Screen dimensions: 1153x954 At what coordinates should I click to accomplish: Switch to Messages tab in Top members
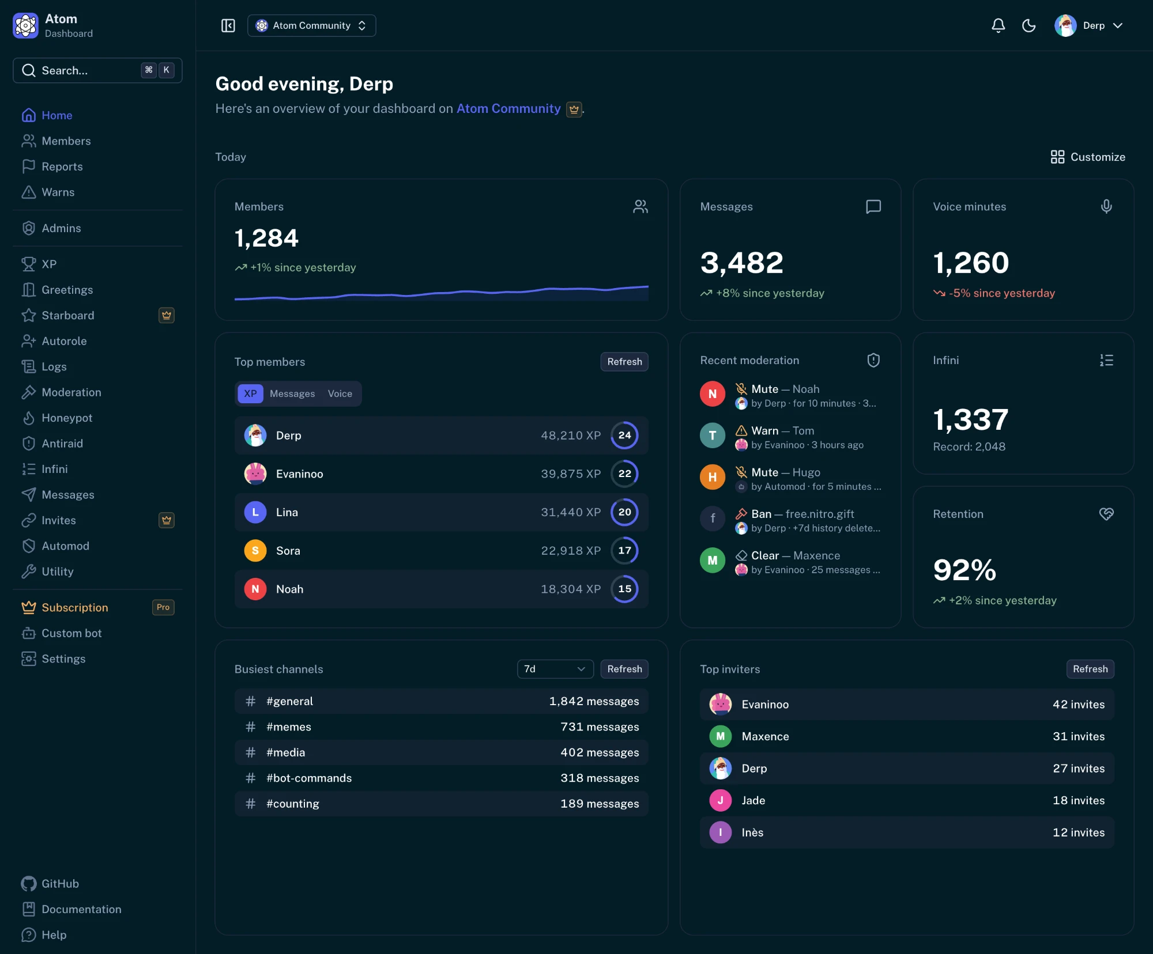(x=292, y=393)
